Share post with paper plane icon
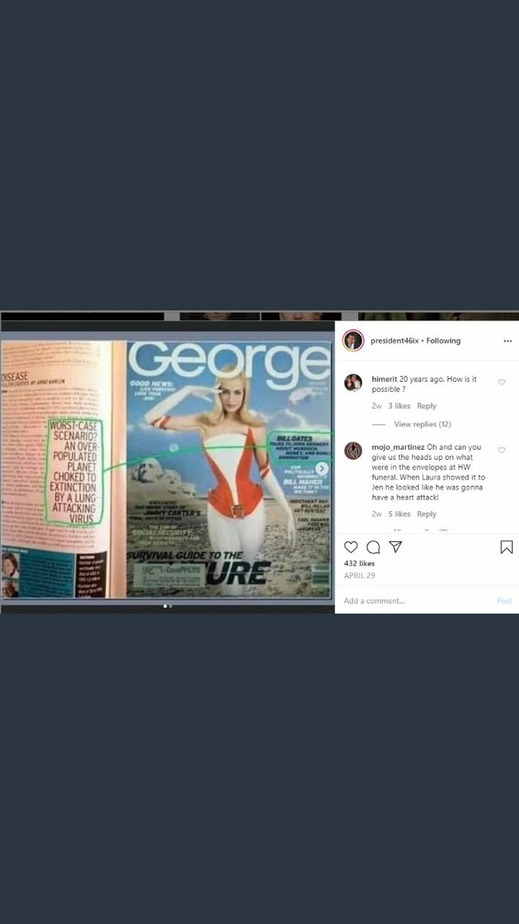This screenshot has height=924, width=519. coord(395,547)
